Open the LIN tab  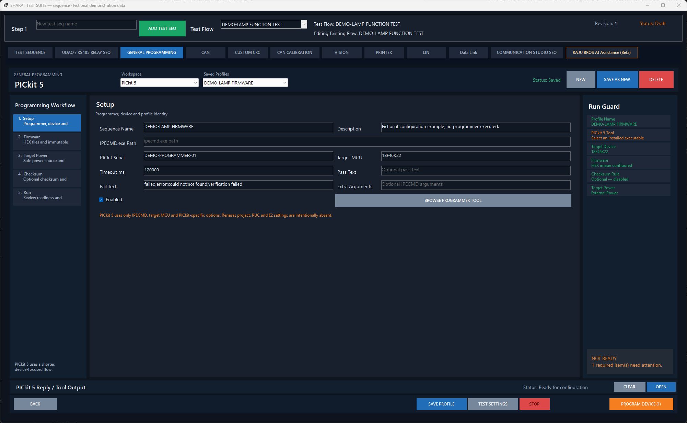(x=426, y=53)
